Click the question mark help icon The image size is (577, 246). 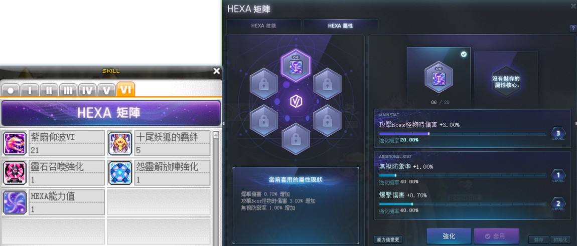pyautogui.click(x=573, y=29)
